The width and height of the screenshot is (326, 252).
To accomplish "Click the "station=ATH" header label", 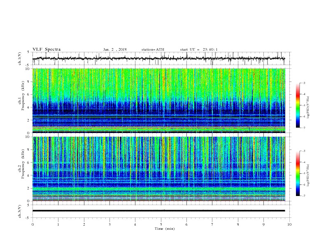I will tap(153, 49).
